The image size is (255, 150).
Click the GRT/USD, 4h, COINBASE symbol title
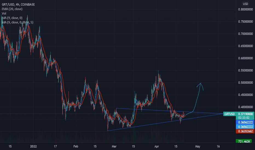(18, 5)
